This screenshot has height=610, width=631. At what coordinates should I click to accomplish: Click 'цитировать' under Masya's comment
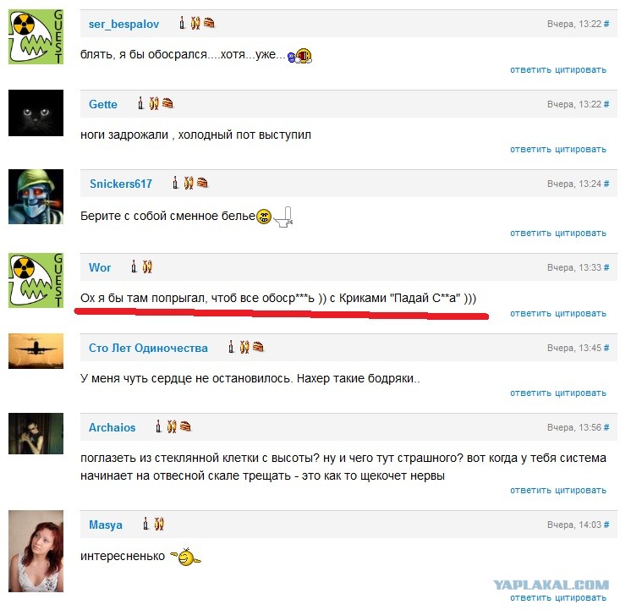tap(581, 598)
